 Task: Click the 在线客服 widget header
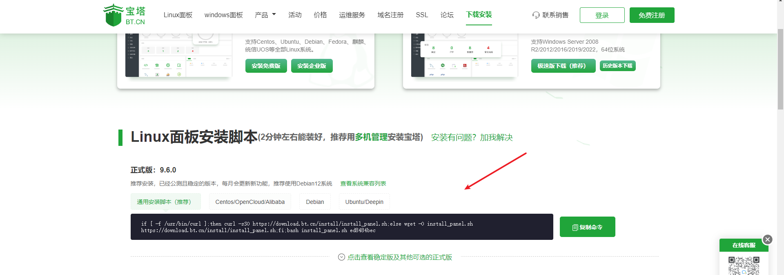[x=744, y=245]
